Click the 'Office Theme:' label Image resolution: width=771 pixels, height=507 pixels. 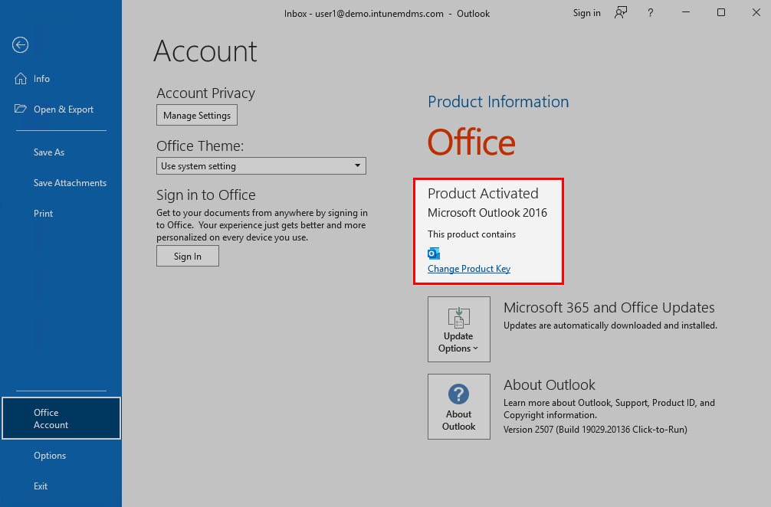[x=200, y=146]
